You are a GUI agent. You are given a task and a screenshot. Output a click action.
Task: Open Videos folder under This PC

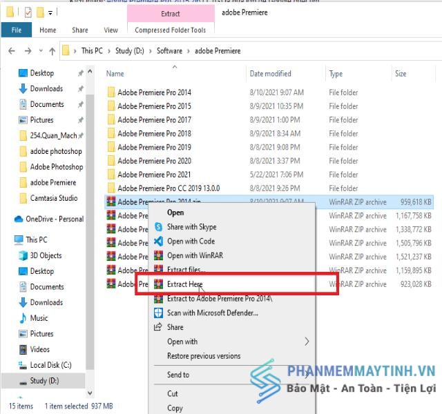(x=40, y=349)
